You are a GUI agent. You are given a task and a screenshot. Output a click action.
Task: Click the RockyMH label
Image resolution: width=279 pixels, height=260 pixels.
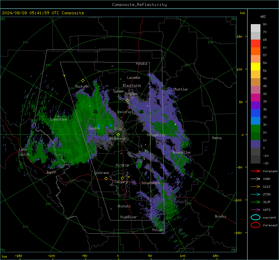pyautogui.click(x=82, y=87)
